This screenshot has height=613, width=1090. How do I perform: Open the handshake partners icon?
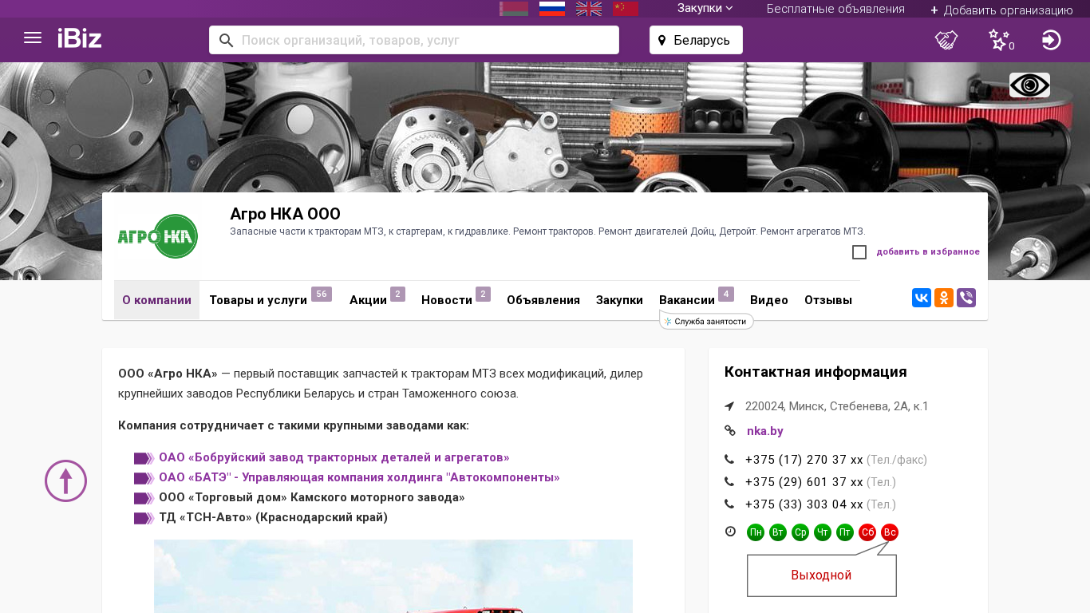pos(946,40)
